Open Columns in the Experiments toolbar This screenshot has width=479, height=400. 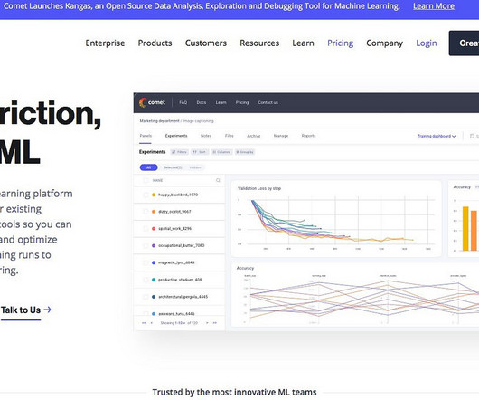[x=221, y=152]
